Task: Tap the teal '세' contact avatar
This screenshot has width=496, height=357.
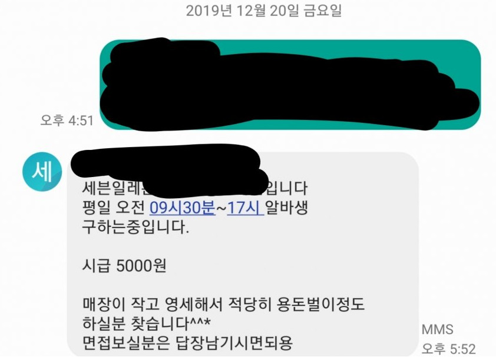Action: (x=42, y=172)
